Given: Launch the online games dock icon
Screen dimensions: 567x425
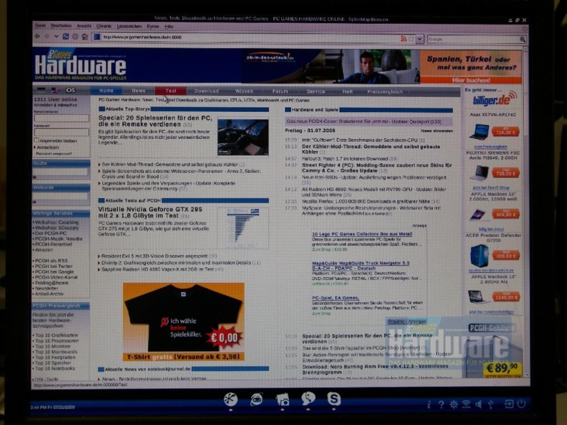Looking at the screenshot, I should pyautogui.click(x=256, y=399).
